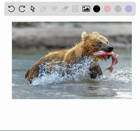Image resolution: width=140 pixels, height=131 pixels.
Task: Click the bear's eye in the photo
Action: coord(100,43)
